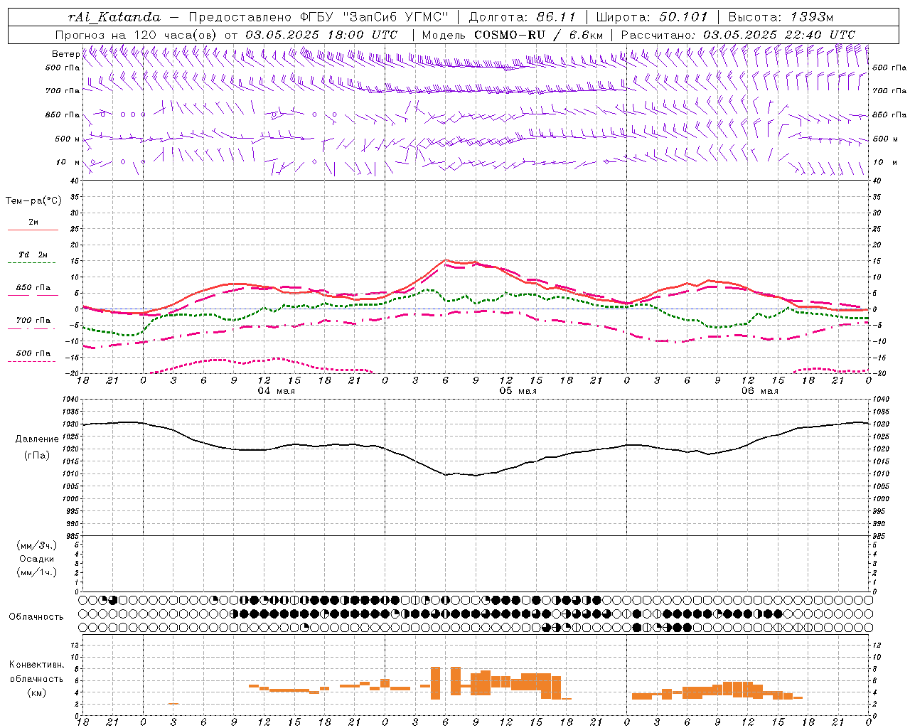The image size is (910, 728).
Task: Click the Облачность cloud cover label
Action: (36, 617)
